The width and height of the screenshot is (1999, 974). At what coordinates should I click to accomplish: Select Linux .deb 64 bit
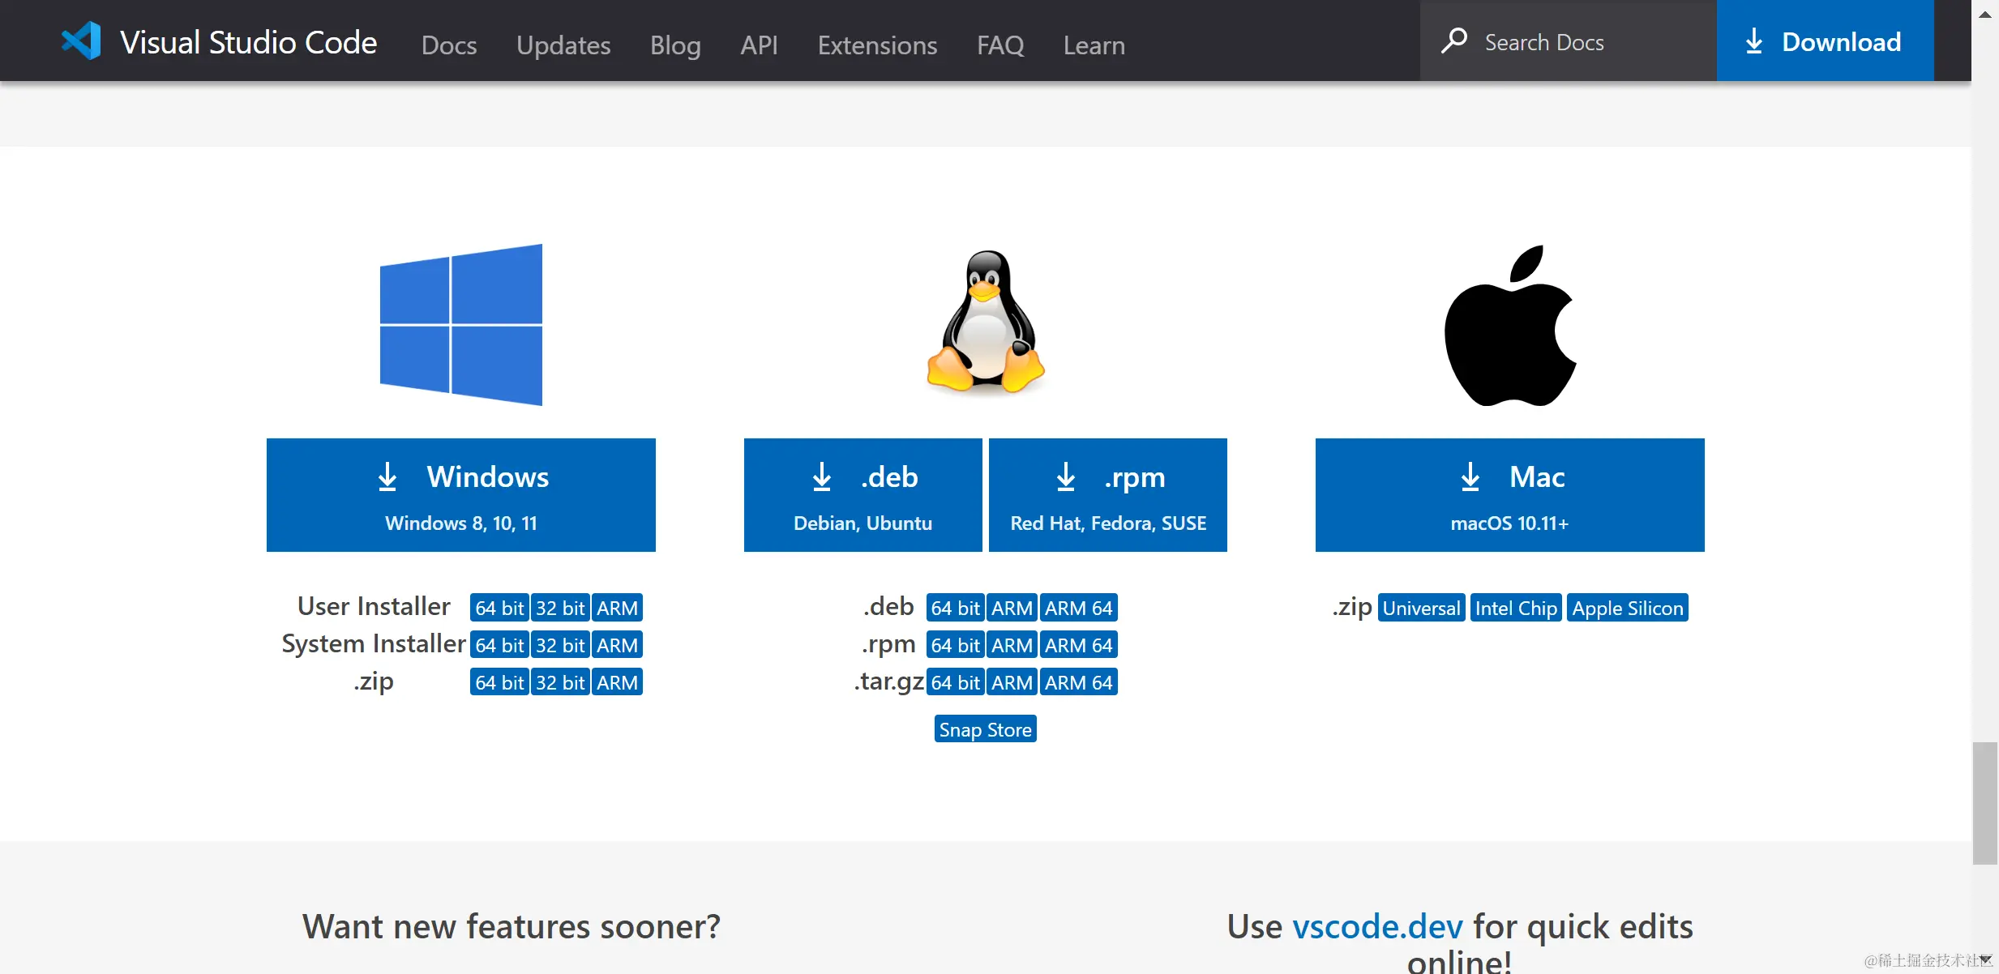pyautogui.click(x=955, y=608)
